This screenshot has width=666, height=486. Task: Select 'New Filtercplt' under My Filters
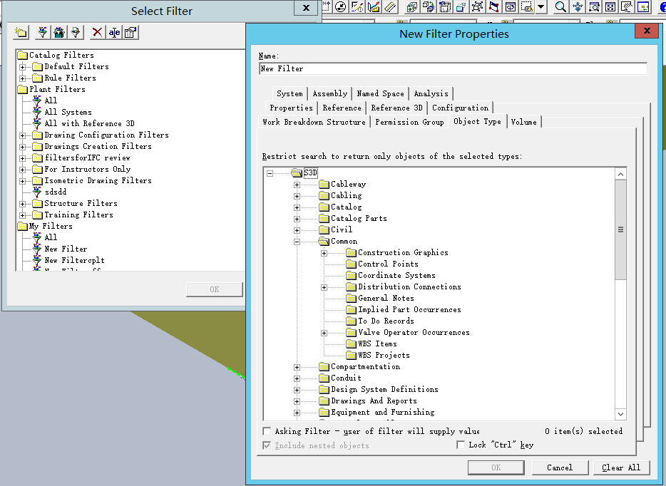click(x=74, y=260)
